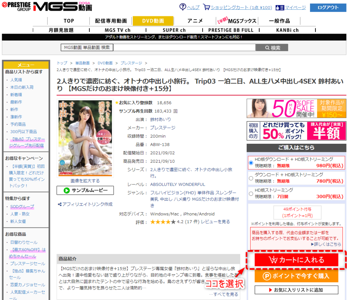Select HD版ダウンロード + HD版ストリーミング option
This screenshot has height=300, width=347.
tap(251, 163)
